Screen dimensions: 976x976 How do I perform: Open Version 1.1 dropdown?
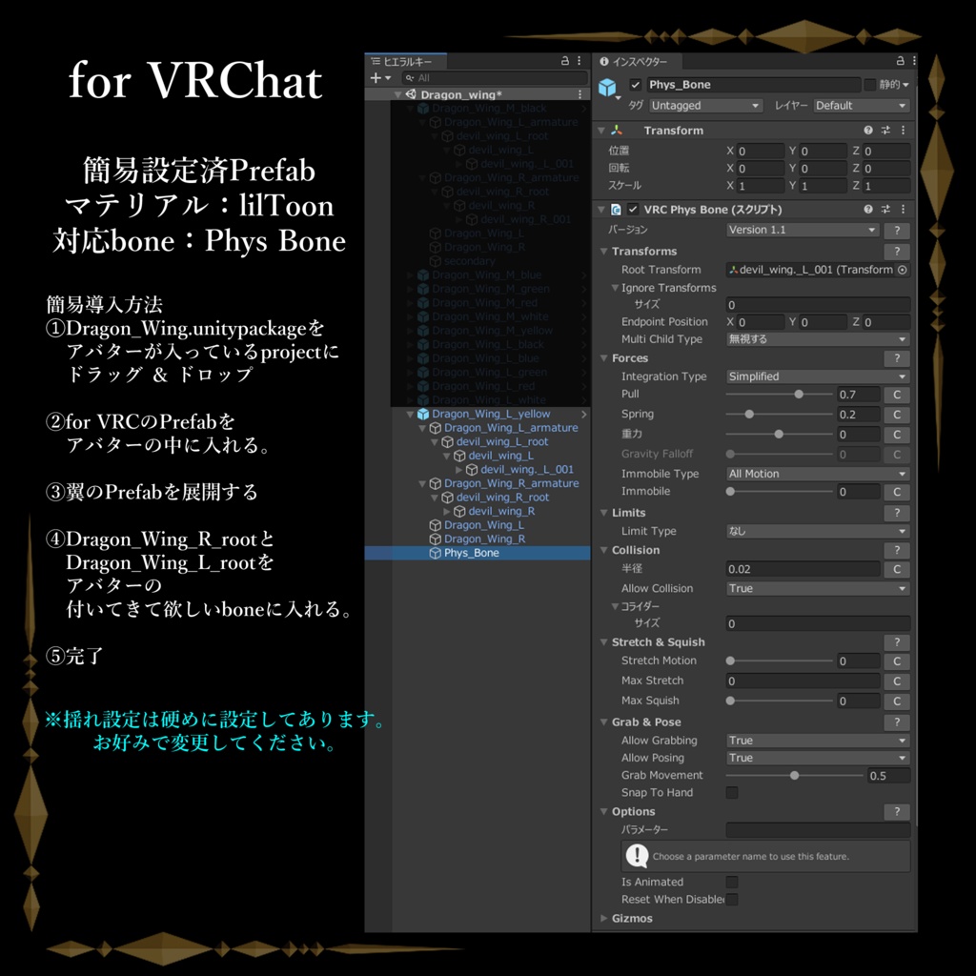click(x=803, y=230)
